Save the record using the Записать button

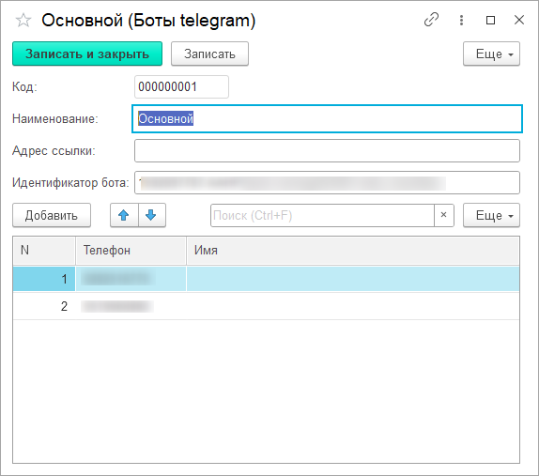(209, 54)
